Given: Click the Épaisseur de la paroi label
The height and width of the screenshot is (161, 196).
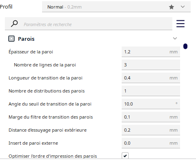Looking at the screenshot, I should (x=31, y=52).
